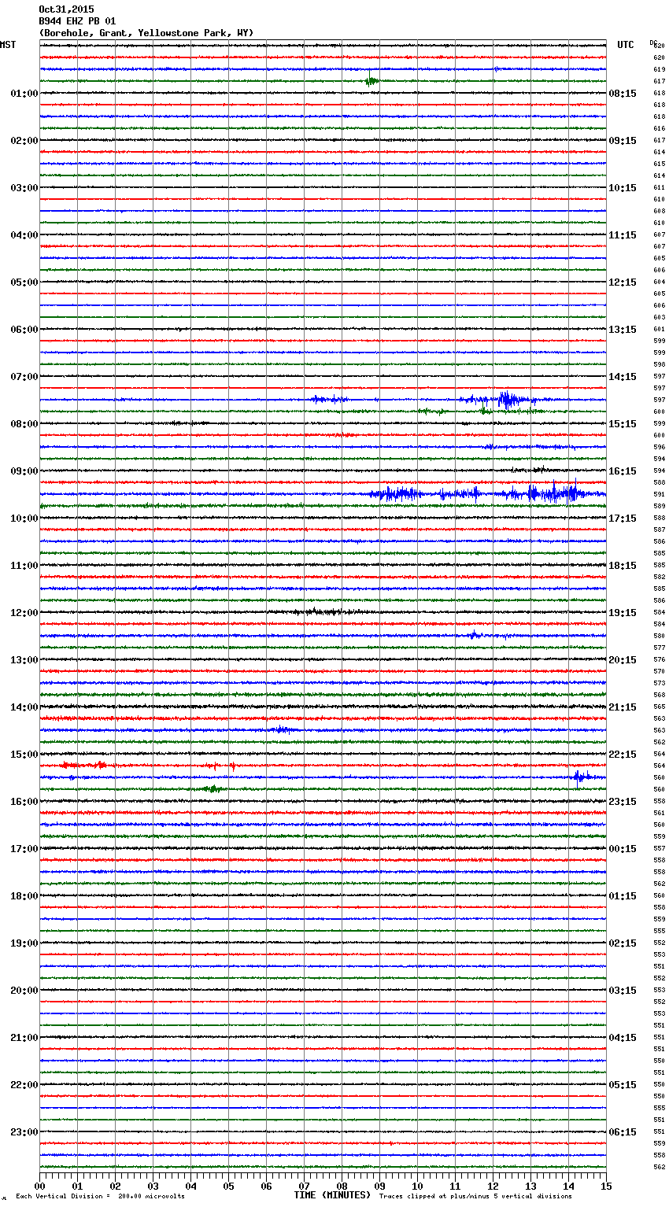The width and height of the screenshot is (669, 1207).
Task: Select the 11:00 MST row label
Action: [24, 566]
